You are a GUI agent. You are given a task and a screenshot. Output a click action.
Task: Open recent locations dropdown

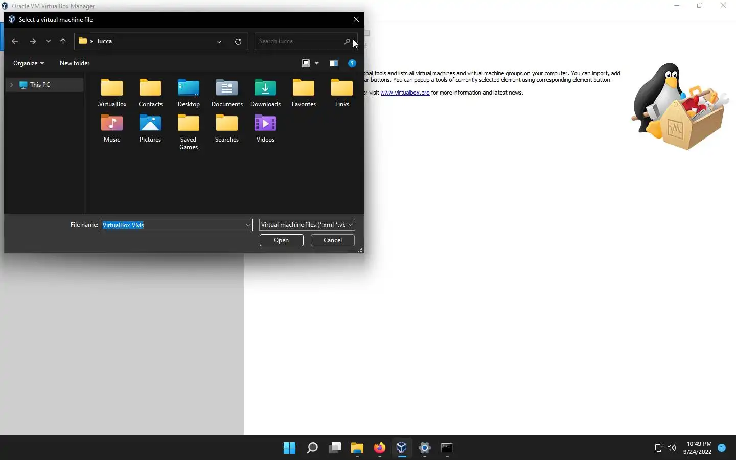(48, 41)
